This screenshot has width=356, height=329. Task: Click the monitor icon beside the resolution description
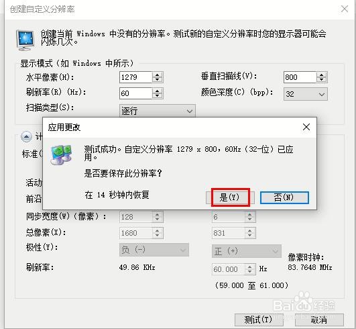pyautogui.click(x=25, y=40)
